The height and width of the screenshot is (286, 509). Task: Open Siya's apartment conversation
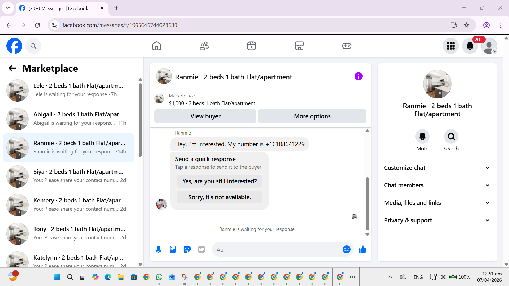[x=68, y=176]
